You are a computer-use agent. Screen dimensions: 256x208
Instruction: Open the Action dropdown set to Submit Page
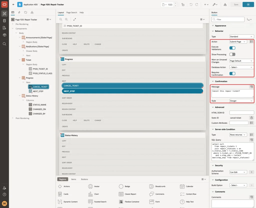[x=238, y=42]
